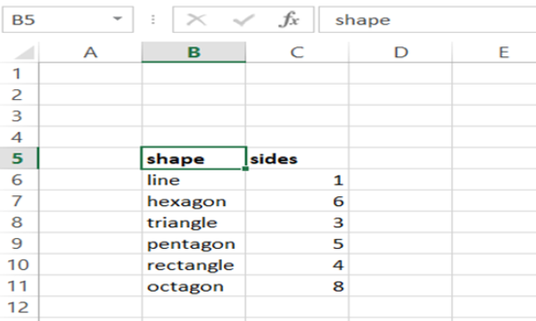
Task: Click the Cancel X icon in formula bar
Action: [x=196, y=20]
